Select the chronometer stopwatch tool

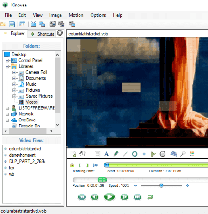(x=163, y=154)
